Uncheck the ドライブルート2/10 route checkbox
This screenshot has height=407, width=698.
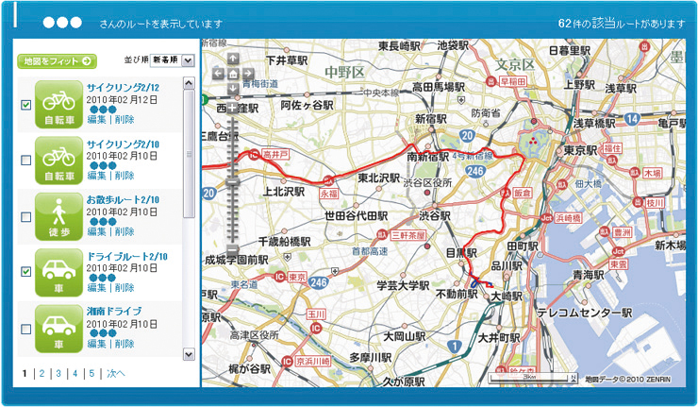tap(25, 272)
